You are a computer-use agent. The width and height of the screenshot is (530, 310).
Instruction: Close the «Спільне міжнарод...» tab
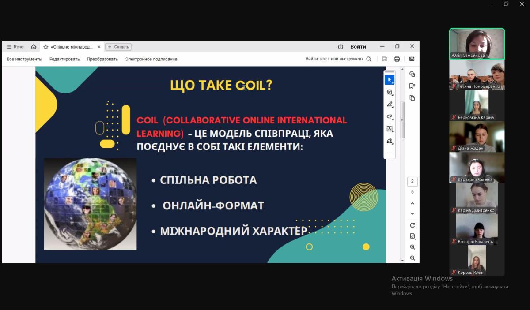(x=99, y=47)
